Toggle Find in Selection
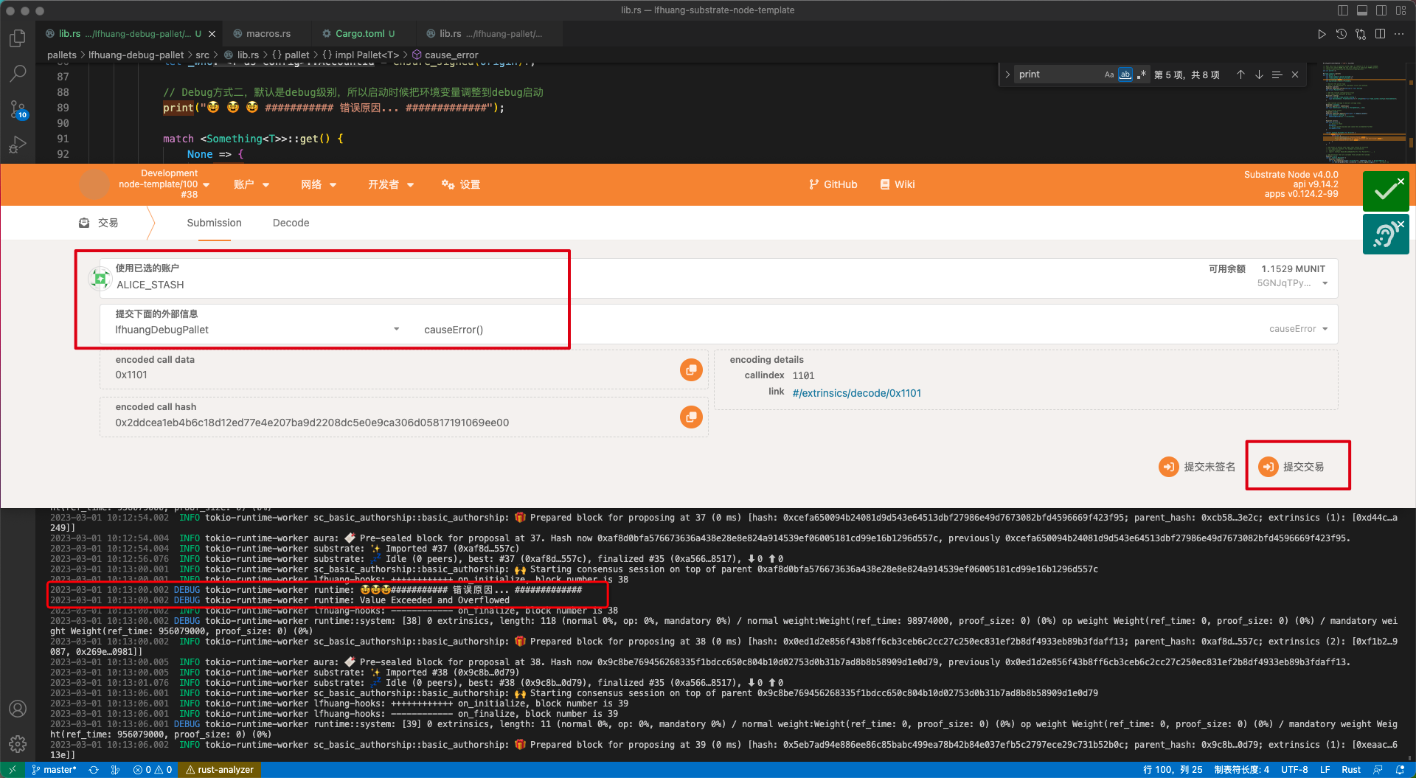 1277,74
